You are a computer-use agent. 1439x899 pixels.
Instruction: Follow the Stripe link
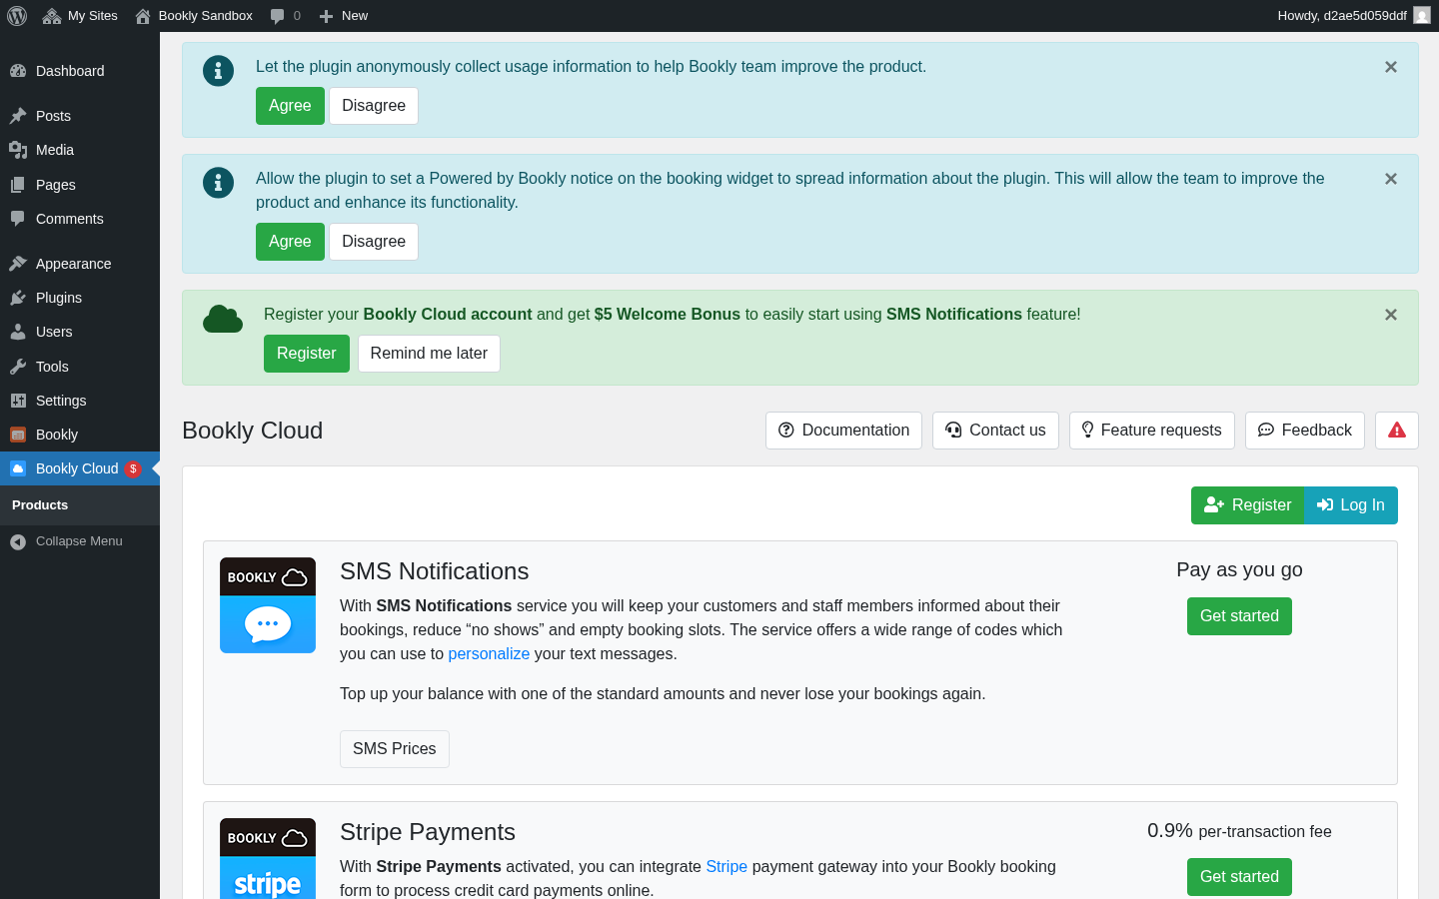coord(726,867)
